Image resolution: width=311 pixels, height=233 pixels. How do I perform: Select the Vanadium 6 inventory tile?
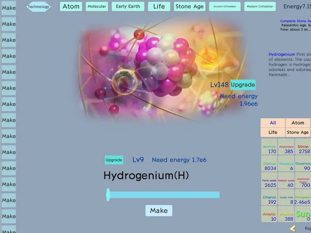286,164
